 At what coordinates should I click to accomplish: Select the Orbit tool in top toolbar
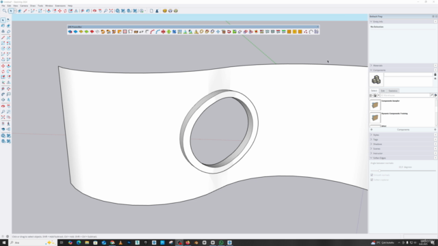click(x=94, y=11)
